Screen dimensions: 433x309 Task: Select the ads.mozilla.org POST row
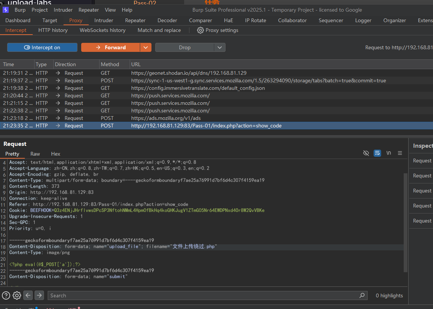point(216,118)
